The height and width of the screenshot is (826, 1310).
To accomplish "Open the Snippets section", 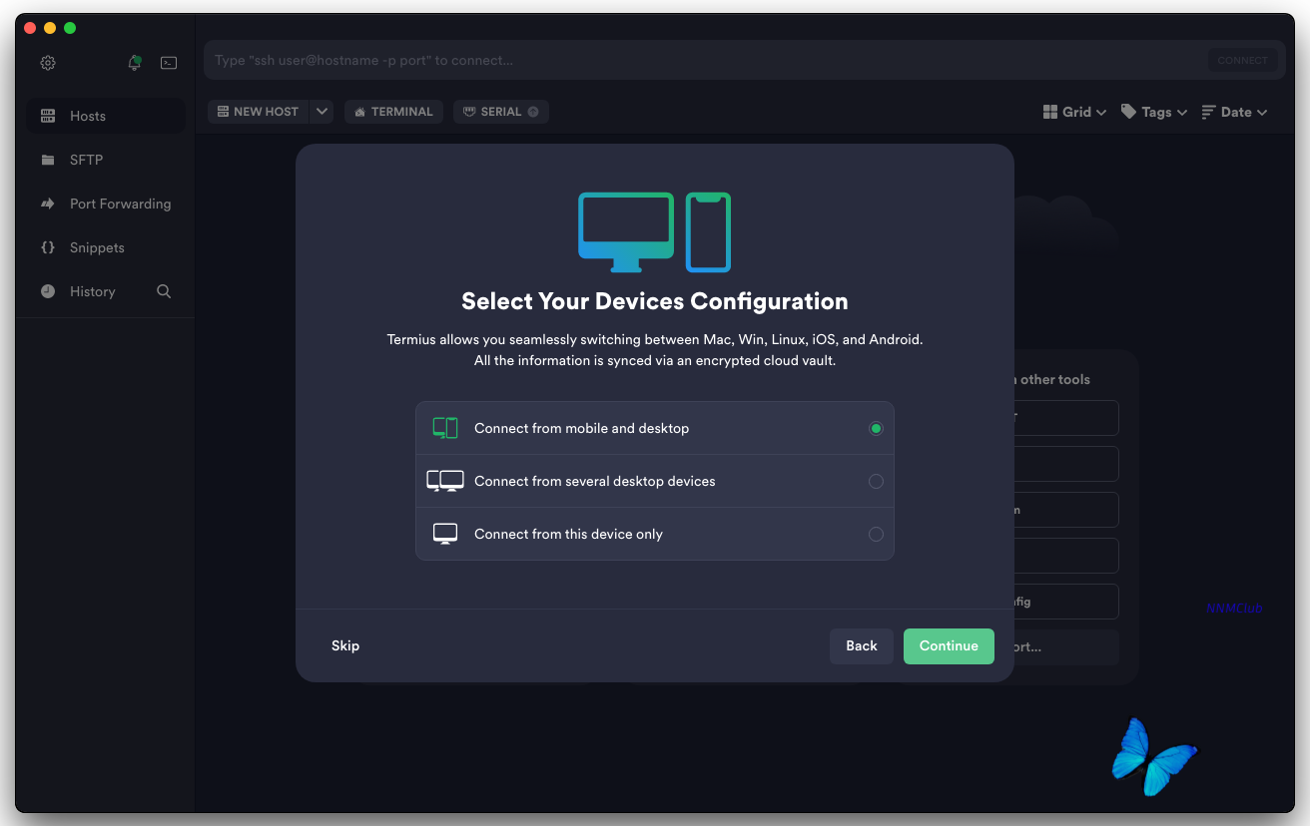I will 106,247.
